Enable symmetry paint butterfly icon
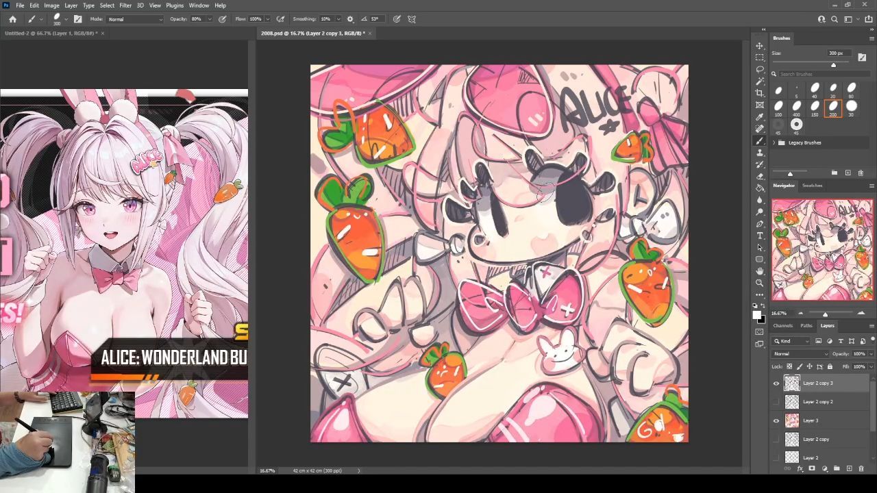The width and height of the screenshot is (877, 493). click(412, 19)
